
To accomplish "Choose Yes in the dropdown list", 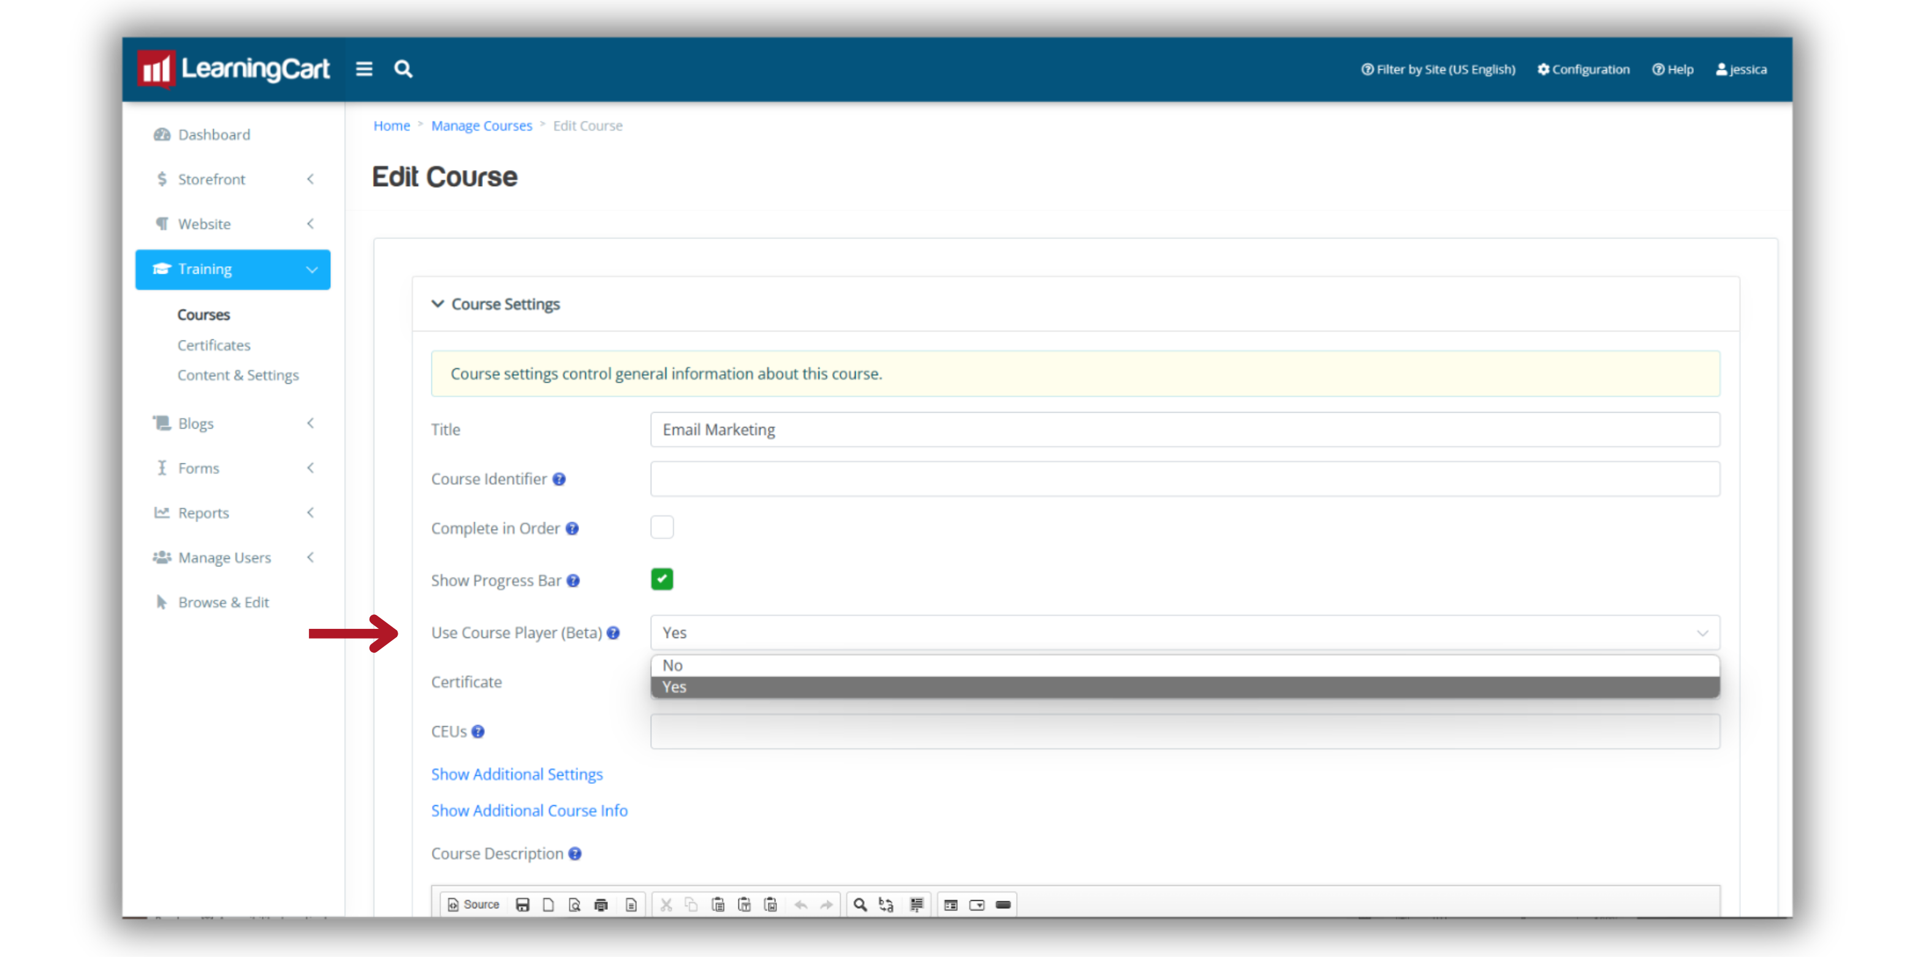I will point(1185,686).
